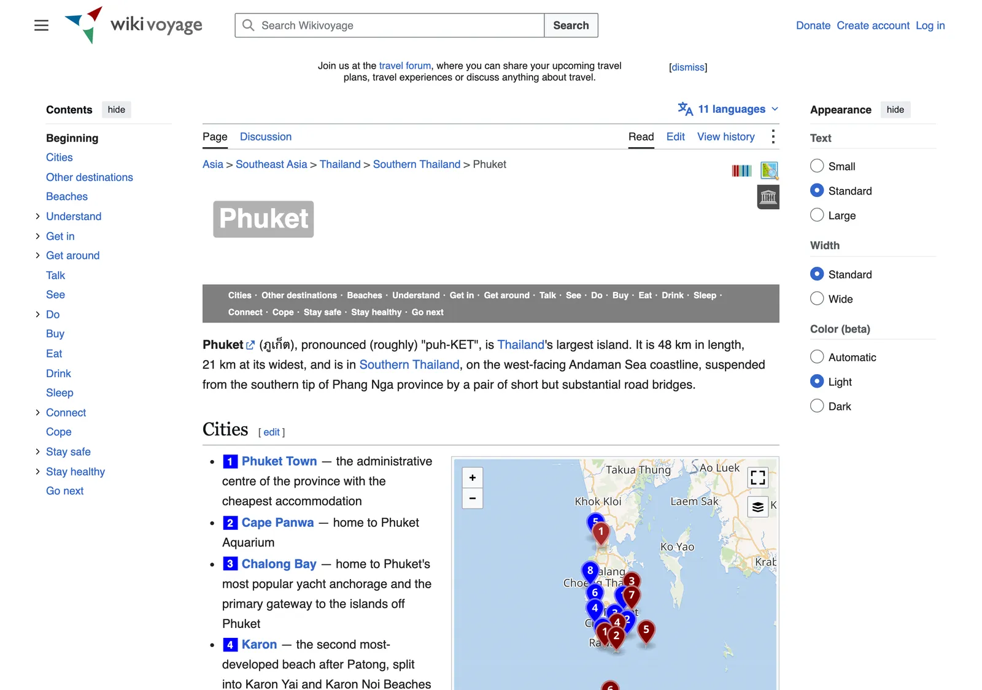Expand the Connect contents section

pyautogui.click(x=37, y=413)
